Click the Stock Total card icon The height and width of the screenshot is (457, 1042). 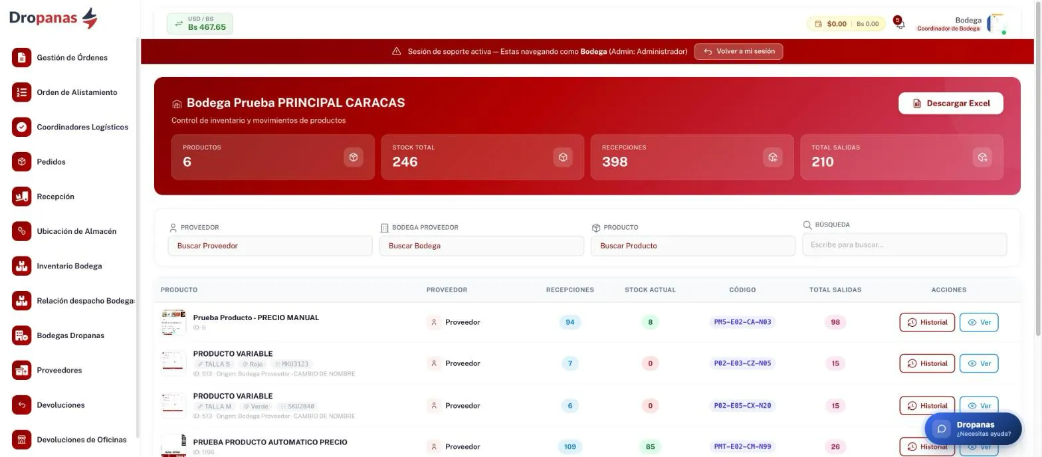pos(563,157)
